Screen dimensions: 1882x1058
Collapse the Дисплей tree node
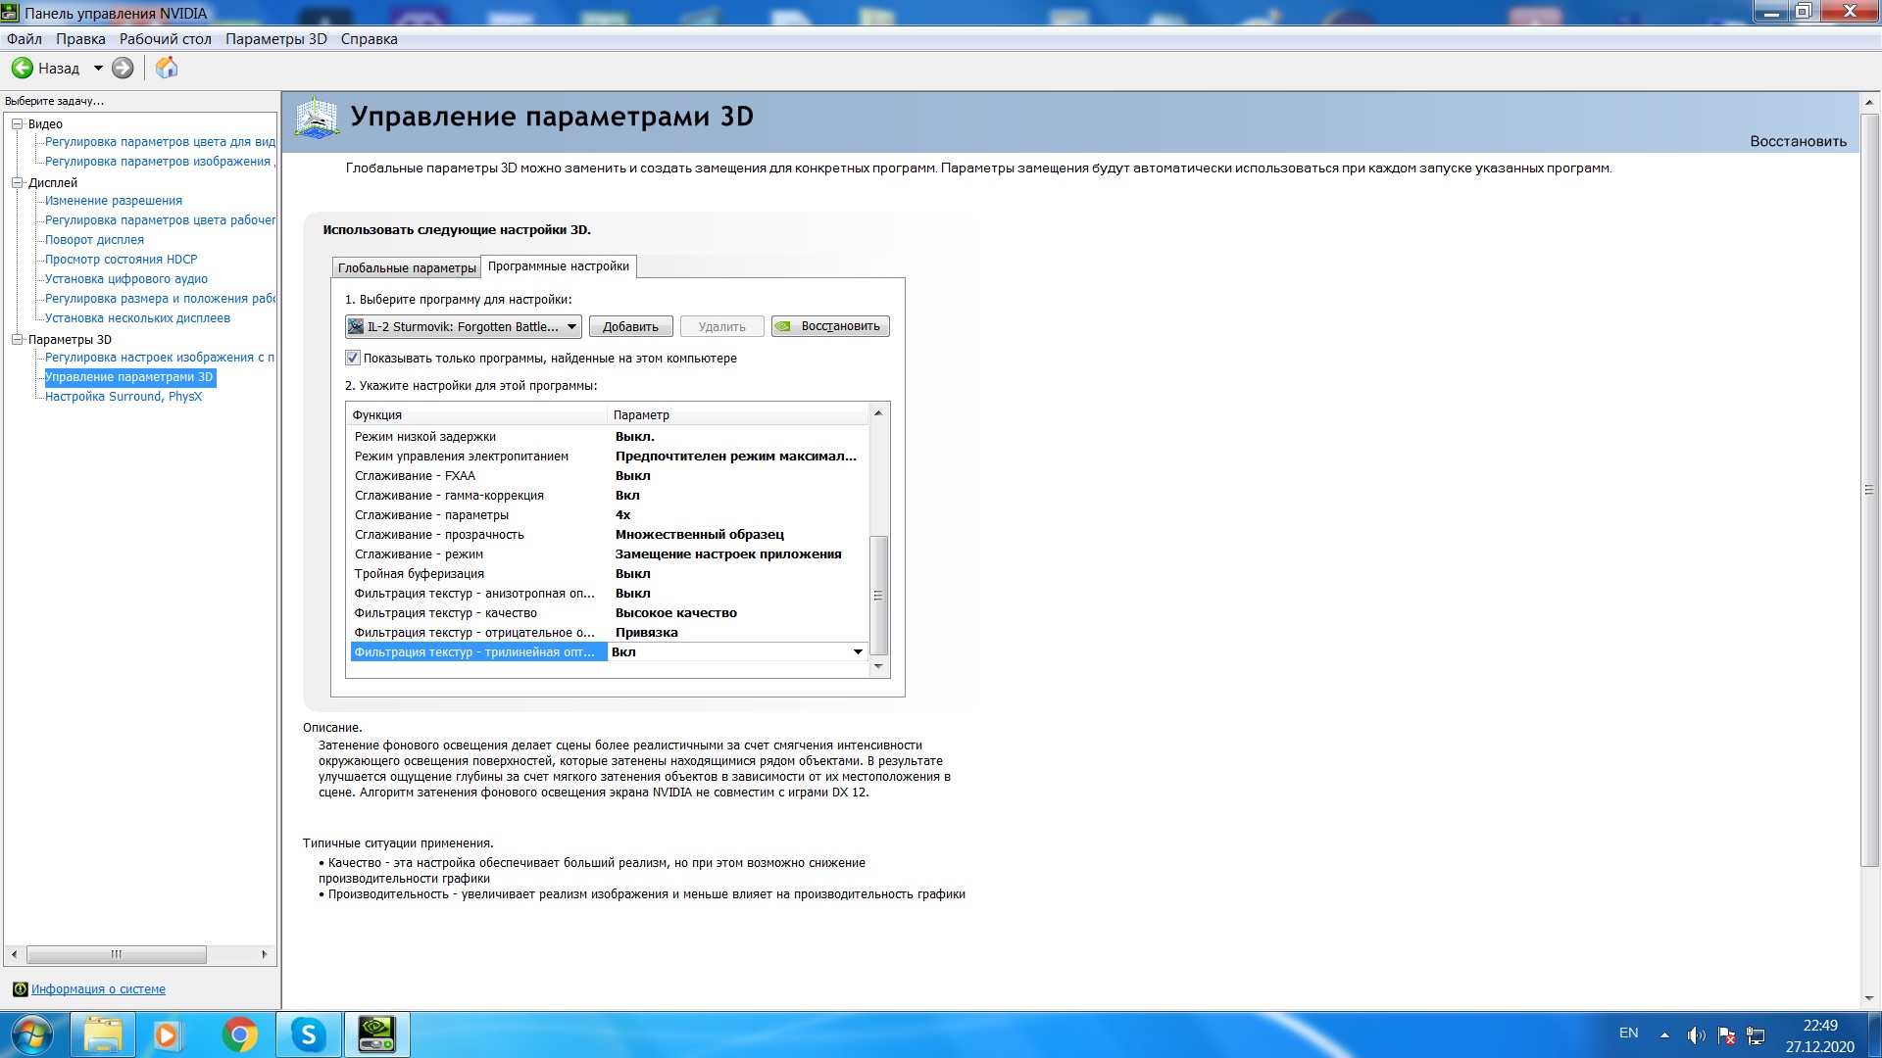point(17,182)
